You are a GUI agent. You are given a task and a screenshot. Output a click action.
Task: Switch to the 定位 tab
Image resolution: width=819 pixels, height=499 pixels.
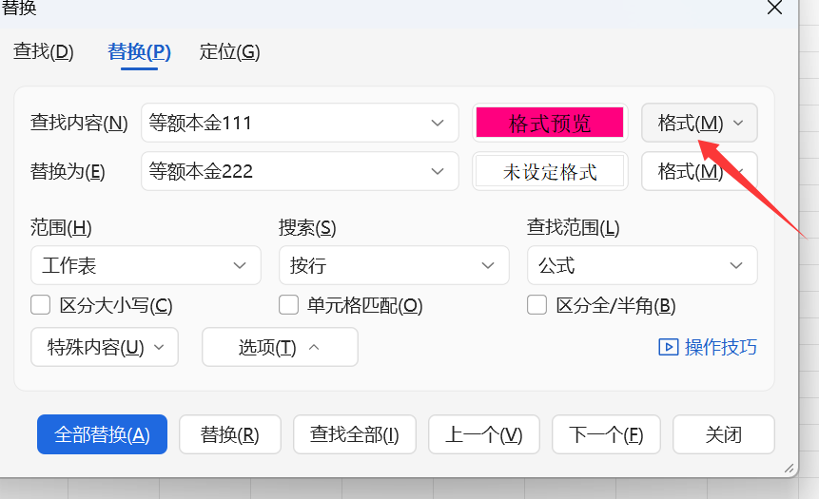pyautogui.click(x=229, y=51)
